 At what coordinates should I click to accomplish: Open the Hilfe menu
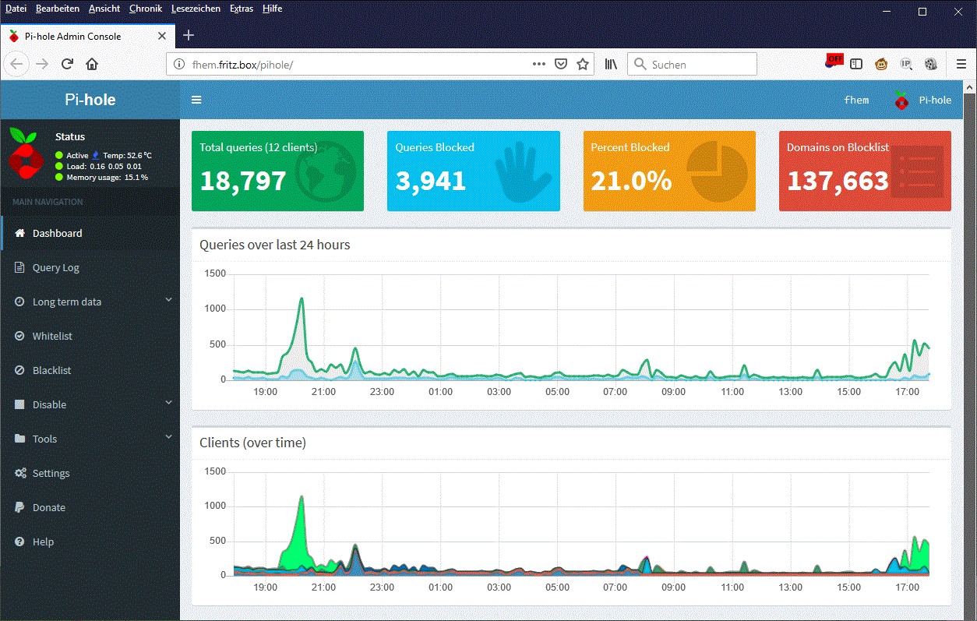[272, 9]
